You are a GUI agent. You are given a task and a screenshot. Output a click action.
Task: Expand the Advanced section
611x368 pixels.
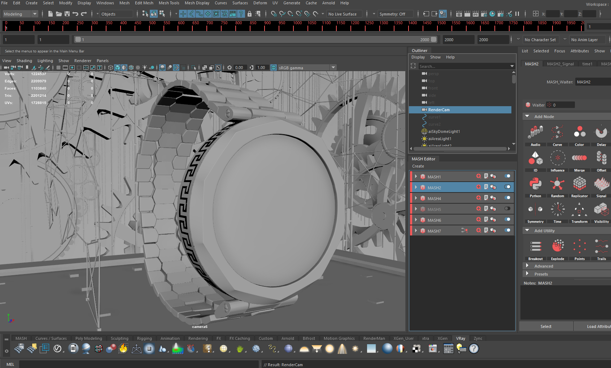527,266
